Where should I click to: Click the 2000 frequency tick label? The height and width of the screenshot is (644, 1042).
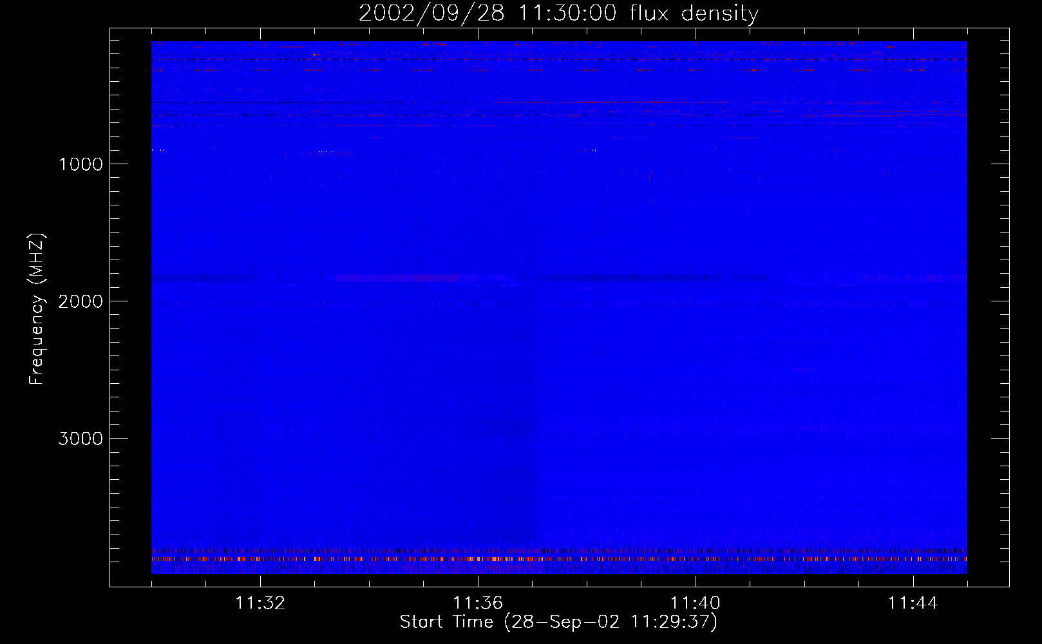click(x=81, y=301)
